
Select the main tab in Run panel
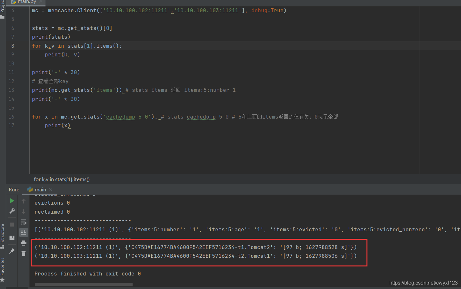pyautogui.click(x=40, y=190)
